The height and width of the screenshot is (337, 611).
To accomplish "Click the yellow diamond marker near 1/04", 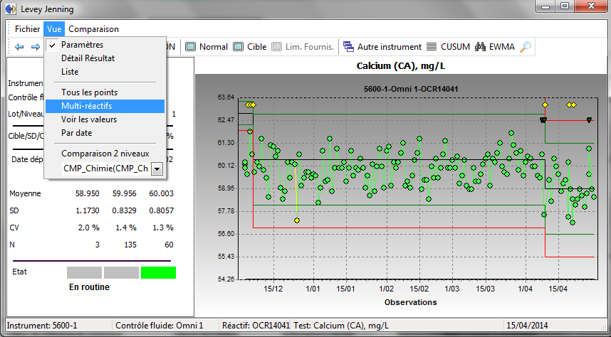I will tap(545, 105).
